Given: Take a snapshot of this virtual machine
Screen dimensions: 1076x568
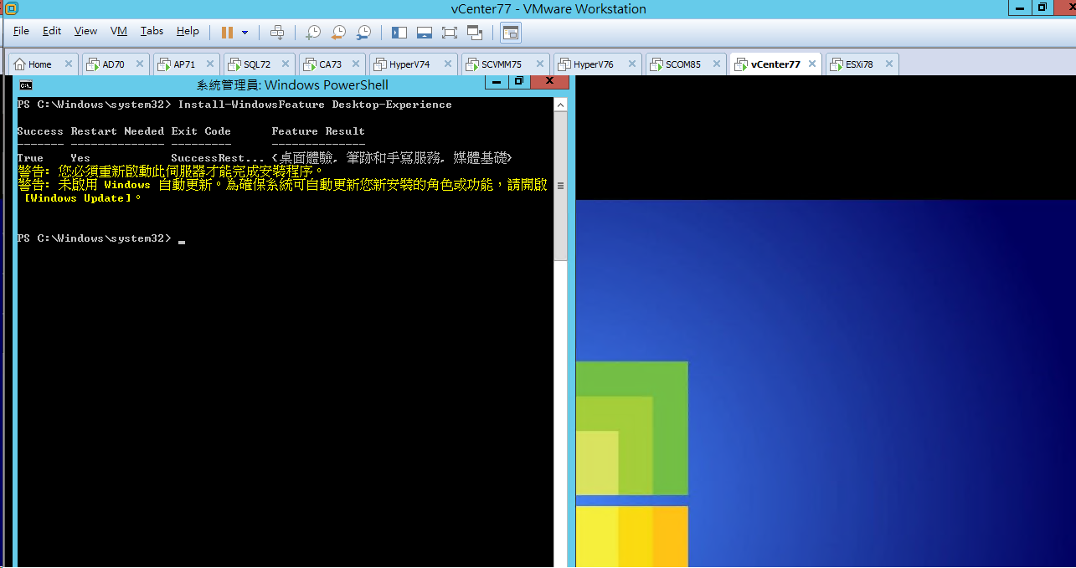Looking at the screenshot, I should pos(312,33).
